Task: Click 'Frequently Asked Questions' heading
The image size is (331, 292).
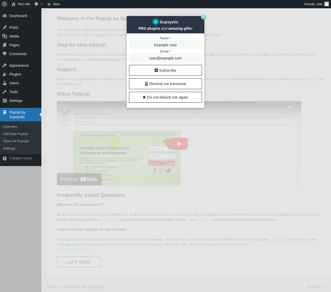Action: click(91, 195)
